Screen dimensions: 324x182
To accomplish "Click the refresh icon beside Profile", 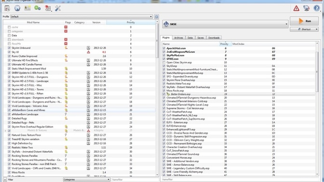I will coord(156,16).
